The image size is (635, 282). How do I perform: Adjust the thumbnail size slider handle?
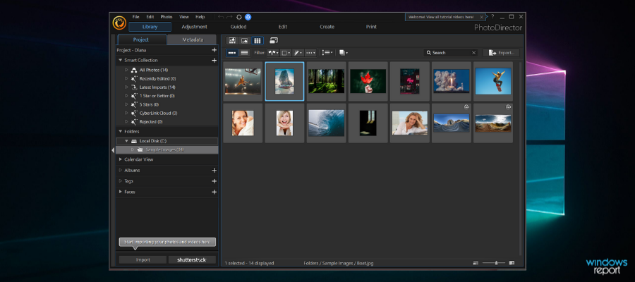[x=496, y=263]
